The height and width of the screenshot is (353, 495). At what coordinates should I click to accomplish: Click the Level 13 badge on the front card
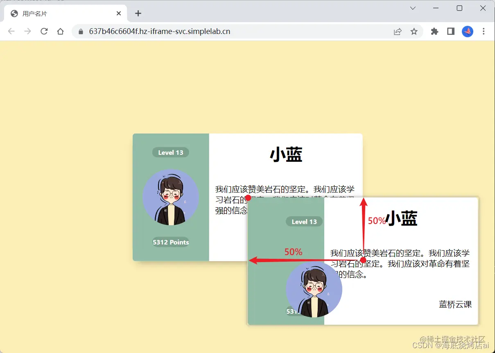[x=171, y=152]
